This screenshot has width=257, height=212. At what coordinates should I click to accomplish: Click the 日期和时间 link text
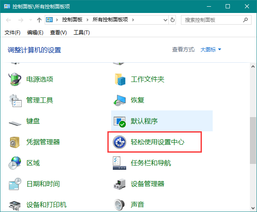tap(43, 184)
